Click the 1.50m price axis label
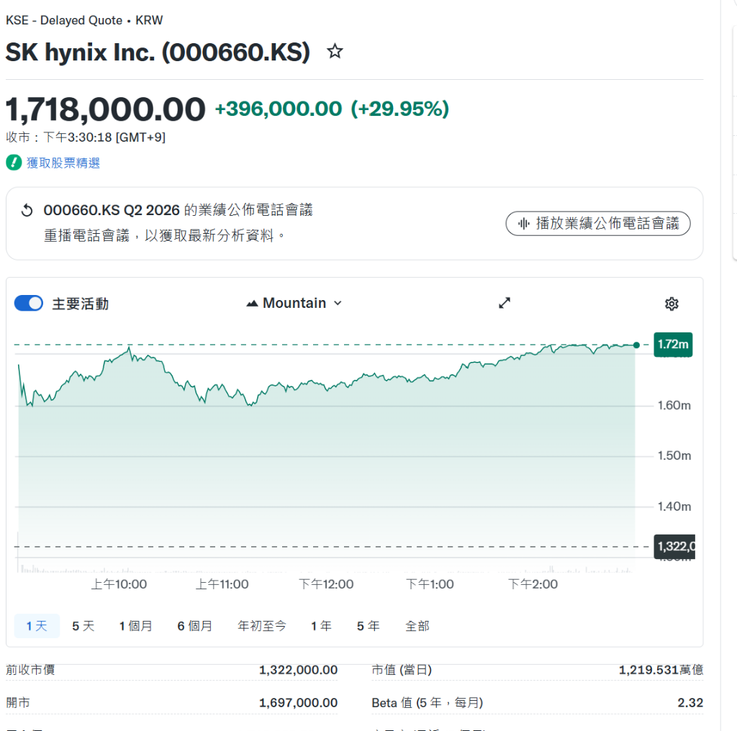 [x=674, y=455]
